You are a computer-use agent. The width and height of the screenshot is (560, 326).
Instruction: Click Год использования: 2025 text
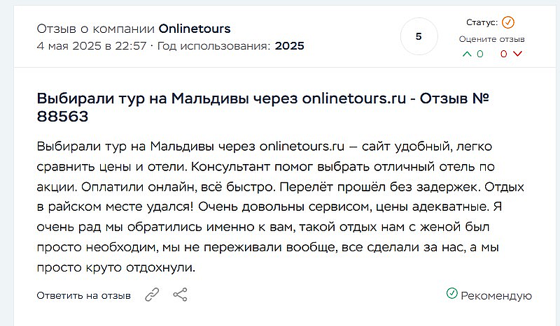click(x=231, y=46)
